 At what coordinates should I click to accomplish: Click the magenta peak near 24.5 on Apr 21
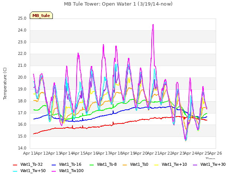pyautogui.click(x=153, y=24)
